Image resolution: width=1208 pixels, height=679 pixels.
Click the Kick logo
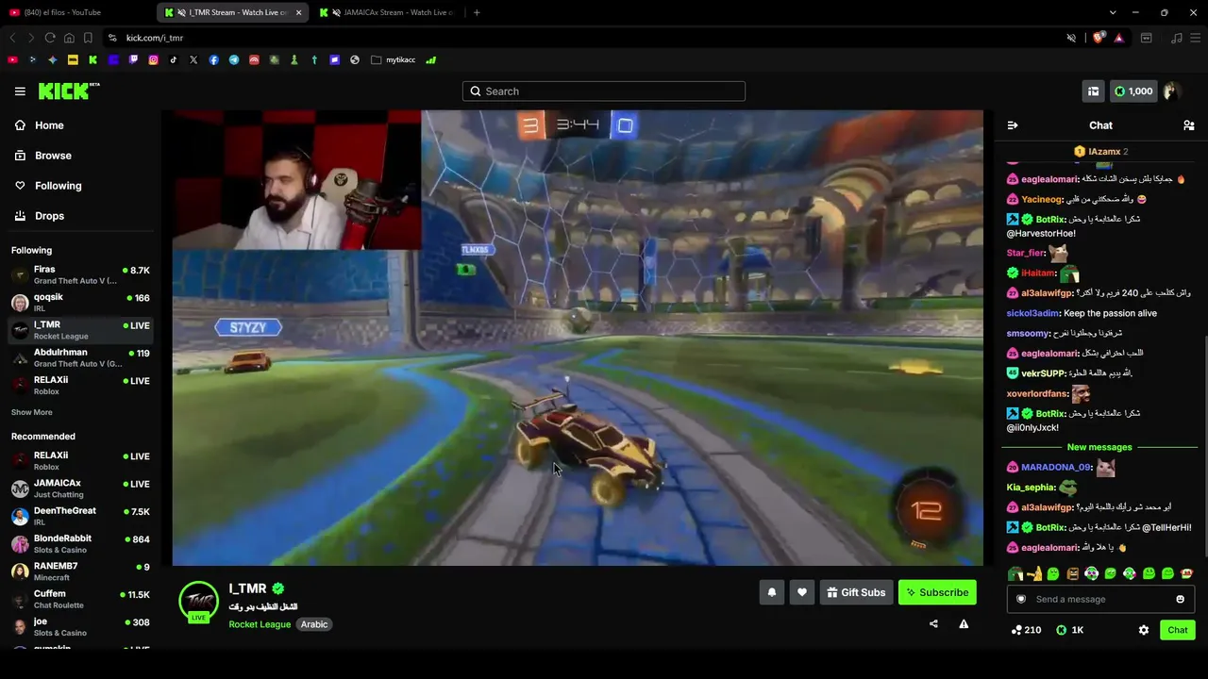(x=69, y=91)
